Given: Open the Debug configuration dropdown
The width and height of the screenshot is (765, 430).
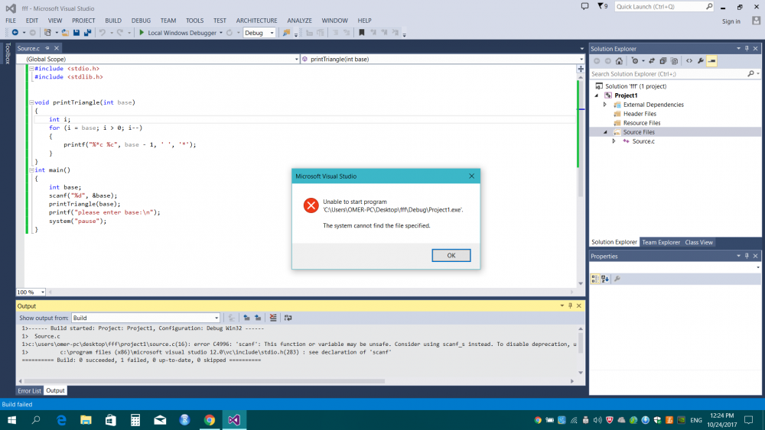Looking at the screenshot, I should coord(272,33).
